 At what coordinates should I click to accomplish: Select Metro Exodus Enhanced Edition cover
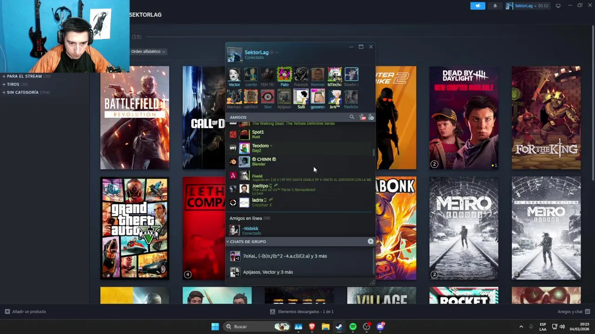click(x=546, y=228)
